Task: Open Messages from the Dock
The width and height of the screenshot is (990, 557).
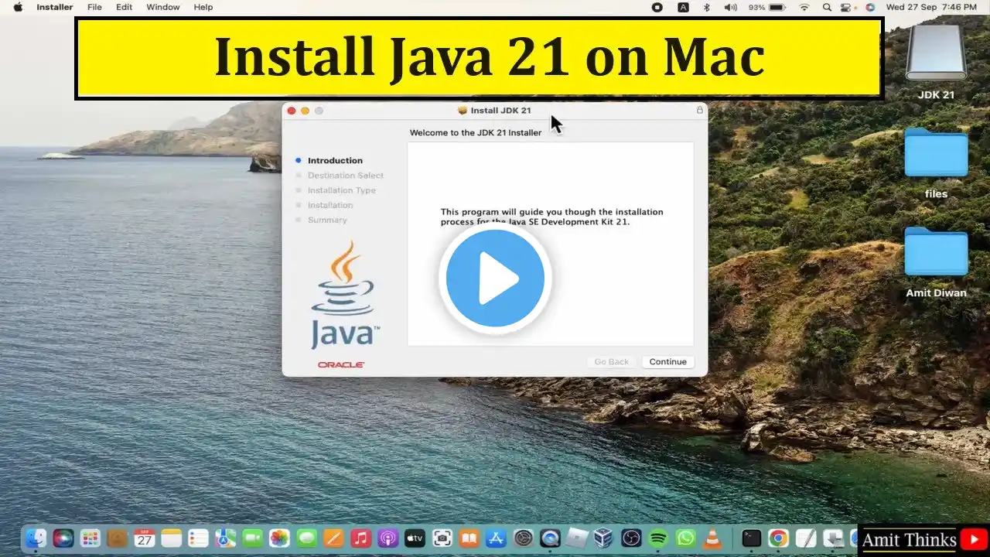Action: tap(306, 538)
